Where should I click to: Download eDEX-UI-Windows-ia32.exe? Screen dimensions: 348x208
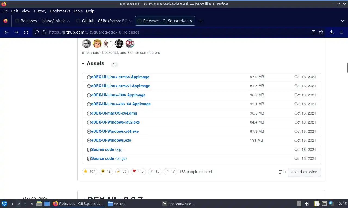coord(115,122)
